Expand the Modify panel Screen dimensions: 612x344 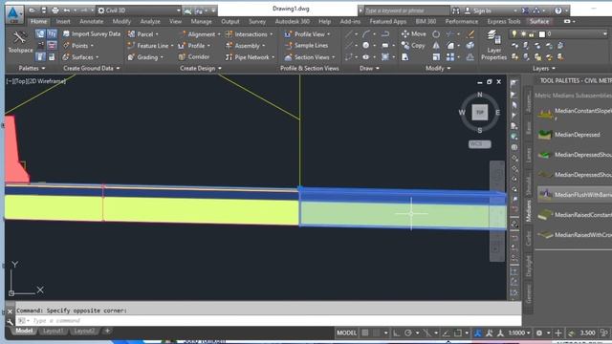coord(438,68)
